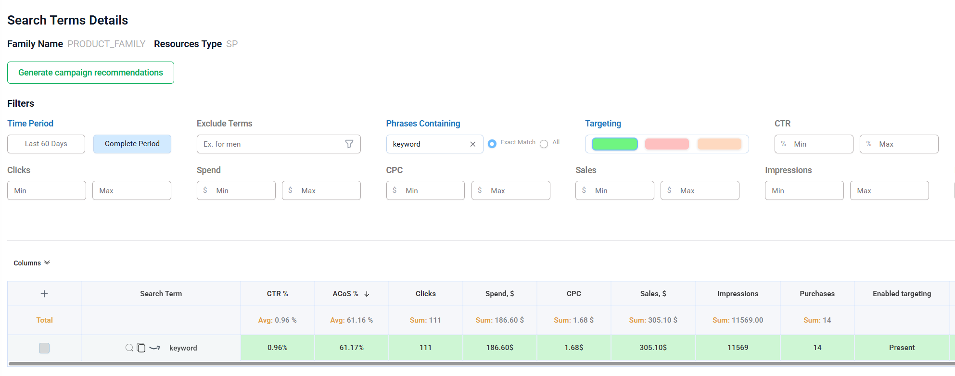This screenshot has height=376, width=955.
Task: Clear the keyword phrase with X icon
Action: coord(472,144)
